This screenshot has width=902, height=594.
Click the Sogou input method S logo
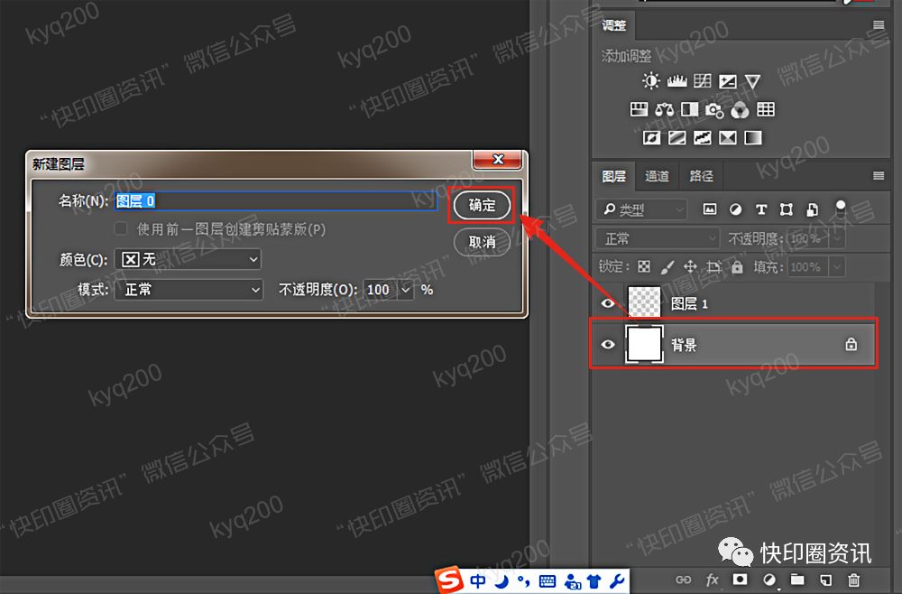[450, 580]
